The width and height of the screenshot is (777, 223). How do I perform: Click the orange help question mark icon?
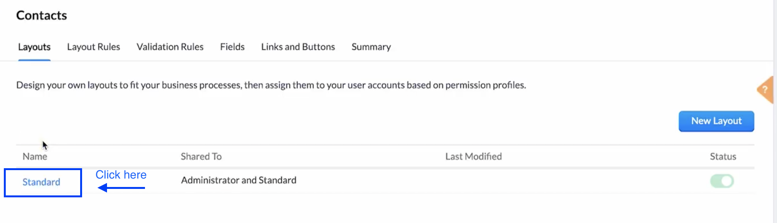pos(765,90)
